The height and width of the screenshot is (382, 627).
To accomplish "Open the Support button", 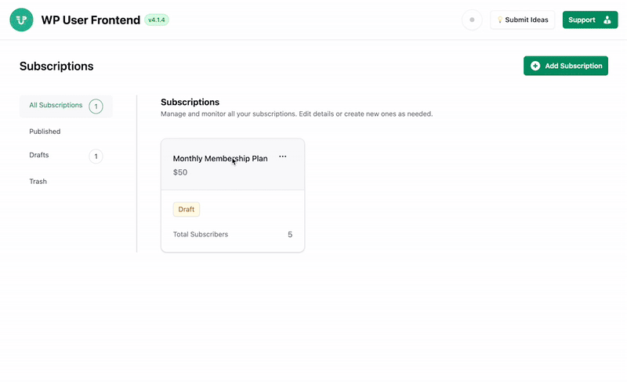I will [589, 20].
